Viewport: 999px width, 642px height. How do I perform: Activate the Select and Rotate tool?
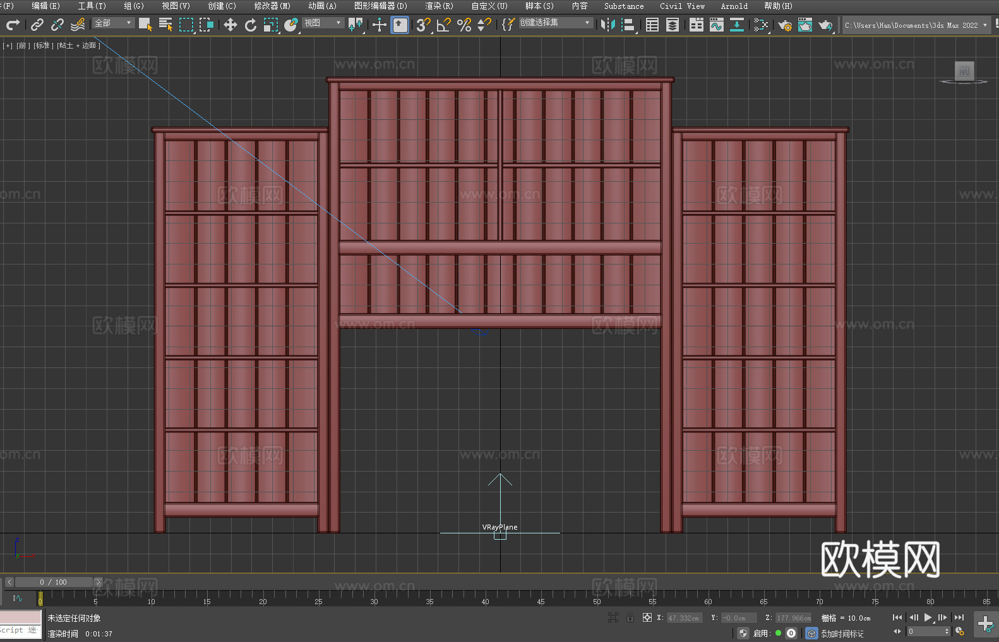coord(251,25)
